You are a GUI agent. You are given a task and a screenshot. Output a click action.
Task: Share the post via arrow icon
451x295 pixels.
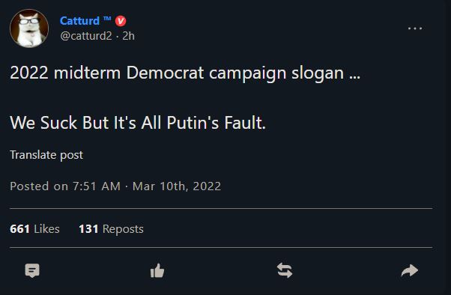[x=410, y=270]
